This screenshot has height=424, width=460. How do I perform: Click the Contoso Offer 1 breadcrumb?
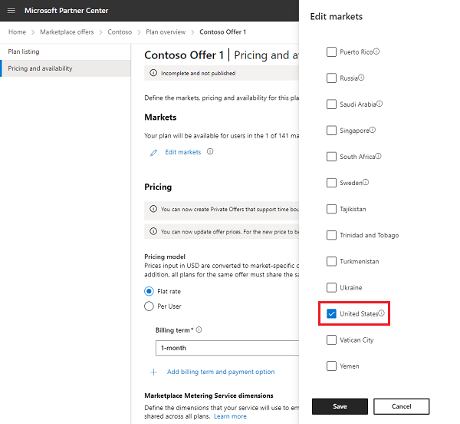(222, 31)
